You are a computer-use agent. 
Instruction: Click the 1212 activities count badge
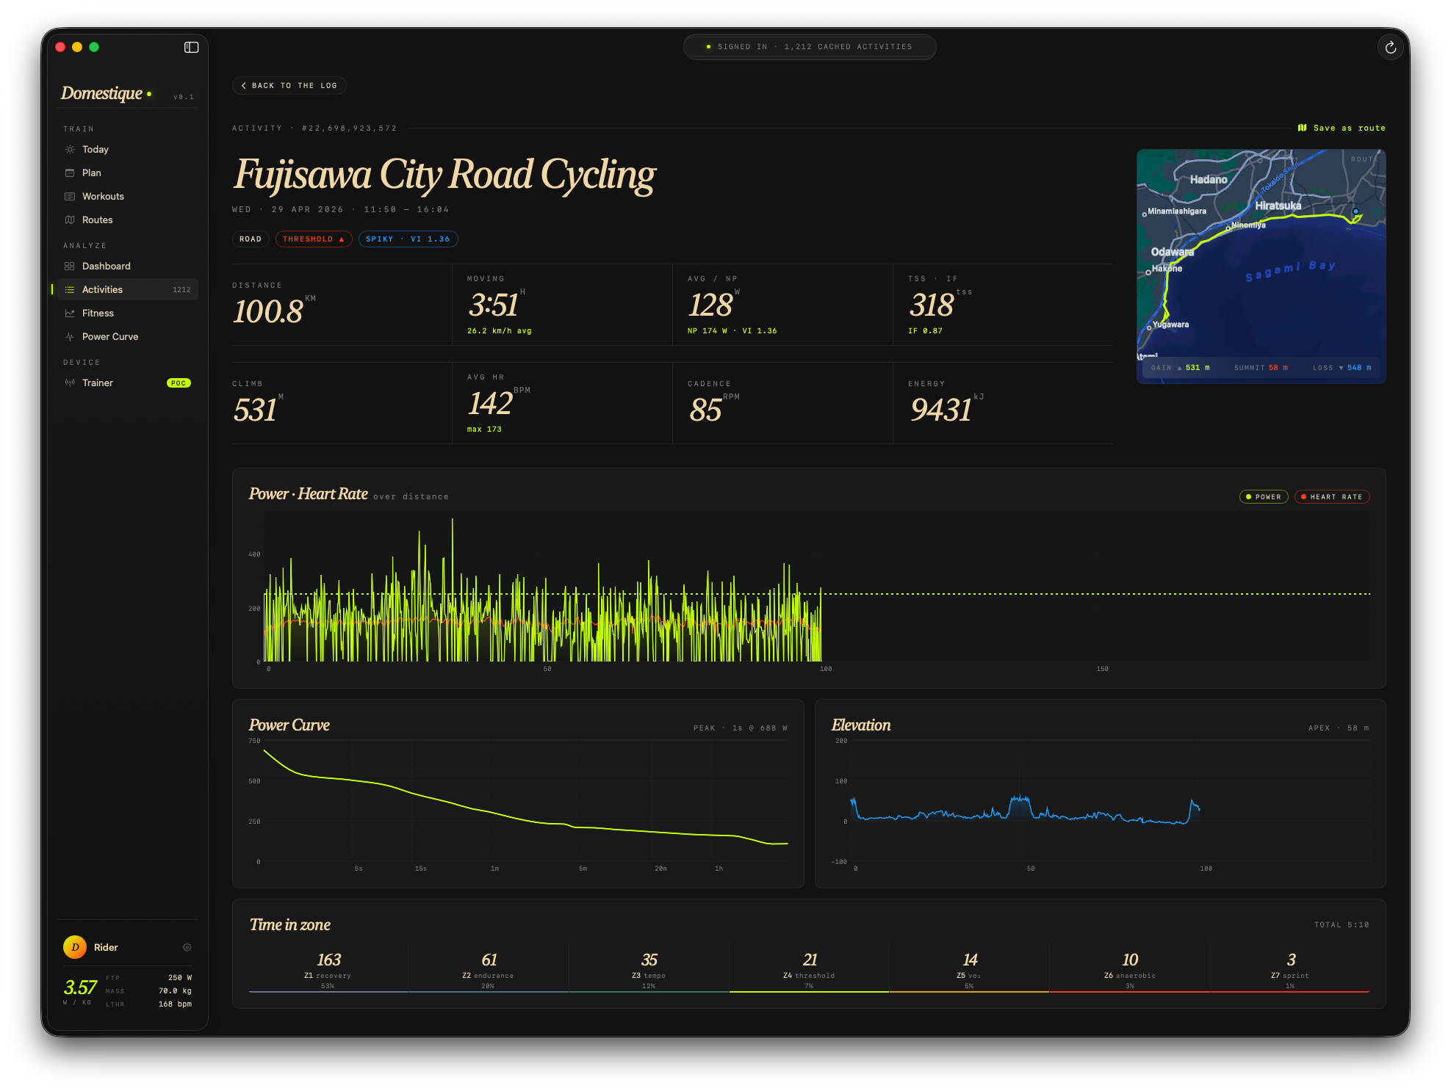pos(181,289)
